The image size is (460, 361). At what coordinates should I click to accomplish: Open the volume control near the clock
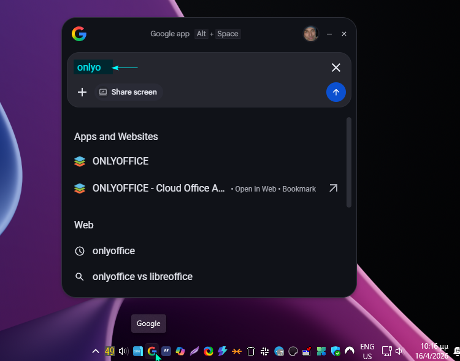400,351
